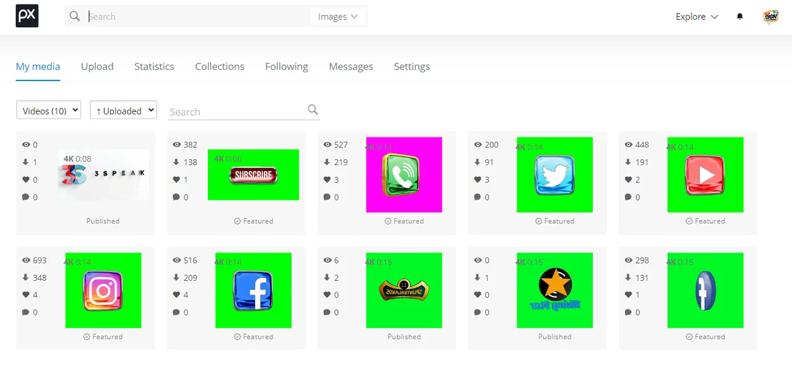Click the 348 downloads count
The height and width of the screenshot is (370, 792).
point(40,278)
